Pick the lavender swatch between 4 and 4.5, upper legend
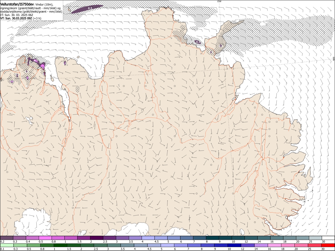This screenshot has height=251, width=335. pyautogui.click(x=148, y=238)
